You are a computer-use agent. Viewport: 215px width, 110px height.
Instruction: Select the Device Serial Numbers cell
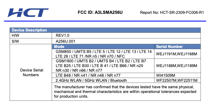(x=31, y=72)
